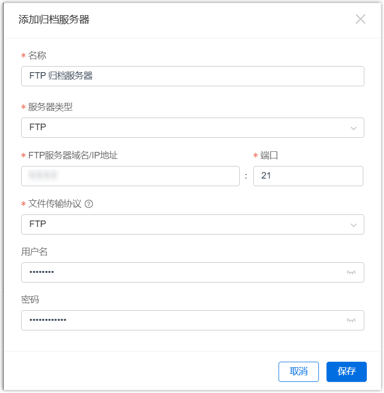Click the 端口 field showing 21
The width and height of the screenshot is (384, 393).
tap(308, 176)
